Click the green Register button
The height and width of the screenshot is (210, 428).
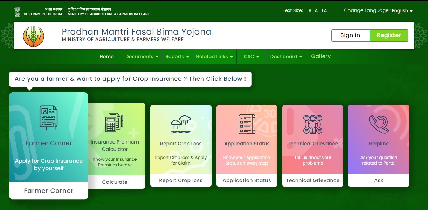point(389,35)
